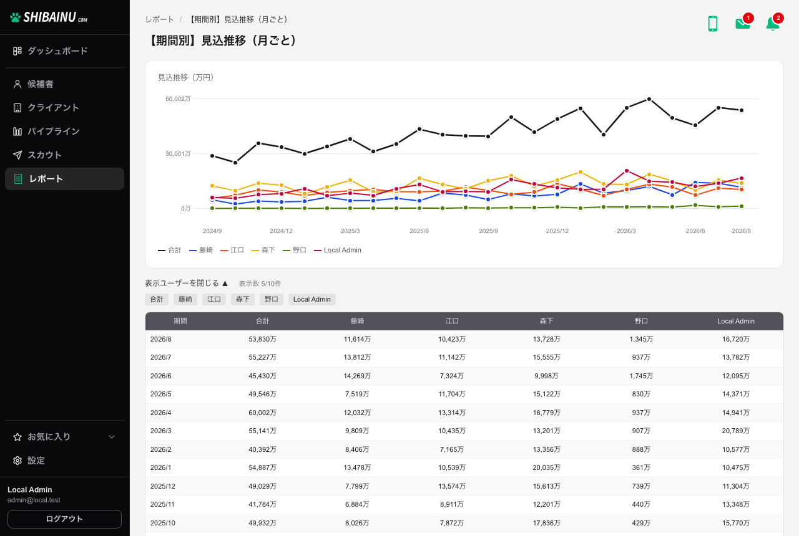799x536 pixels.
Task: Open クライアント in the sidebar
Action: coord(64,108)
